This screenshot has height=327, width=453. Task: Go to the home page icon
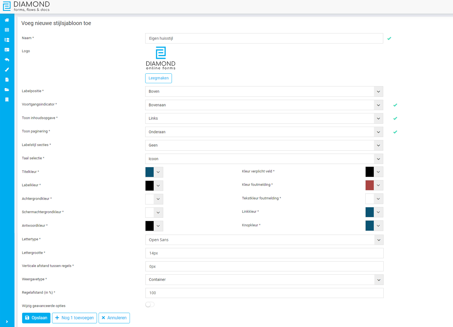tap(7, 20)
